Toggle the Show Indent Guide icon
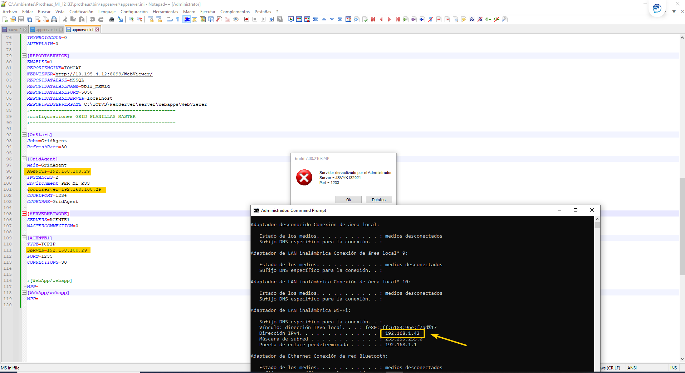 click(186, 19)
